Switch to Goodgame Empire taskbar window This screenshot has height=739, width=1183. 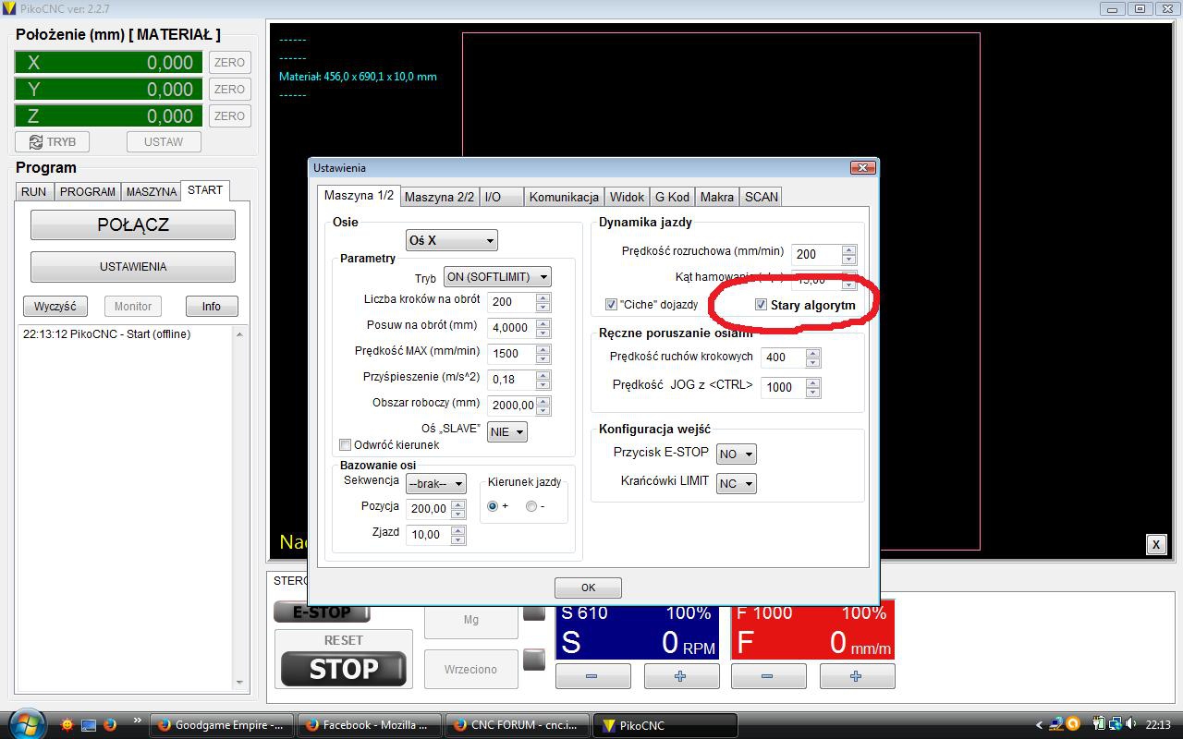tap(222, 725)
